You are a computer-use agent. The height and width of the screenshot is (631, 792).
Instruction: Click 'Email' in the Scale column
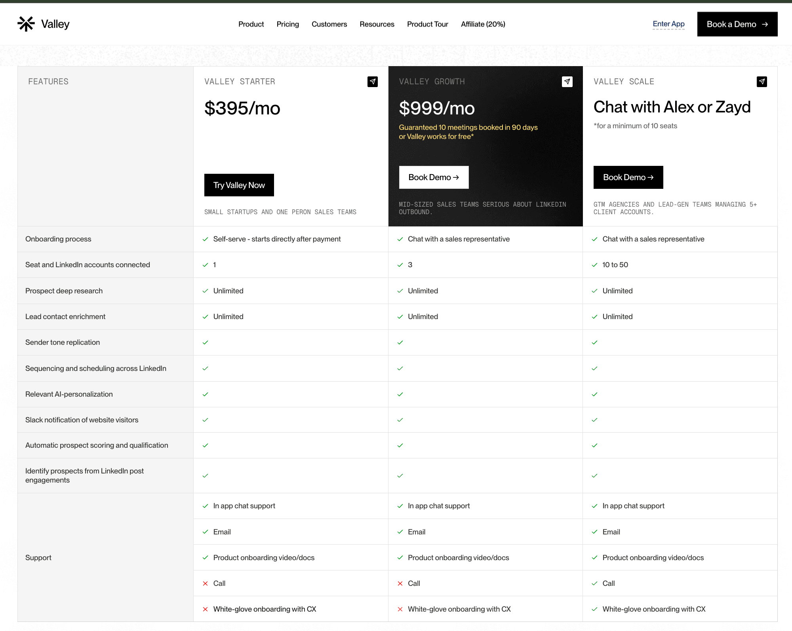click(x=611, y=532)
